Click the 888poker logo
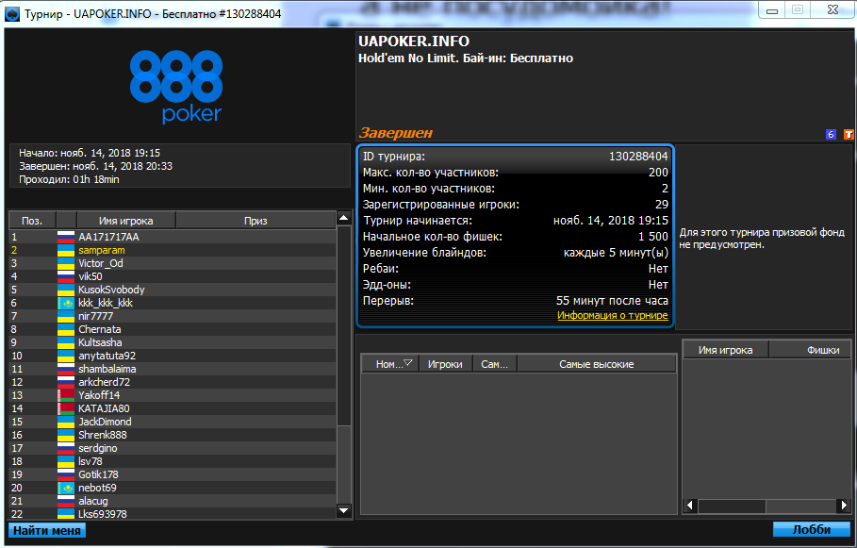 tap(176, 87)
